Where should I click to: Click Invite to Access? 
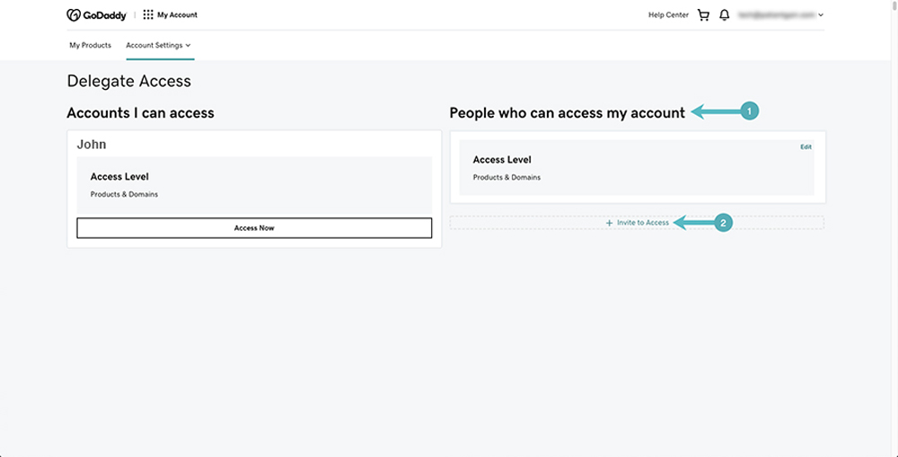[x=643, y=223]
